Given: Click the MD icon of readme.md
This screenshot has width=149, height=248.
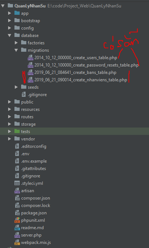Looking at the screenshot, I should 17,228.
